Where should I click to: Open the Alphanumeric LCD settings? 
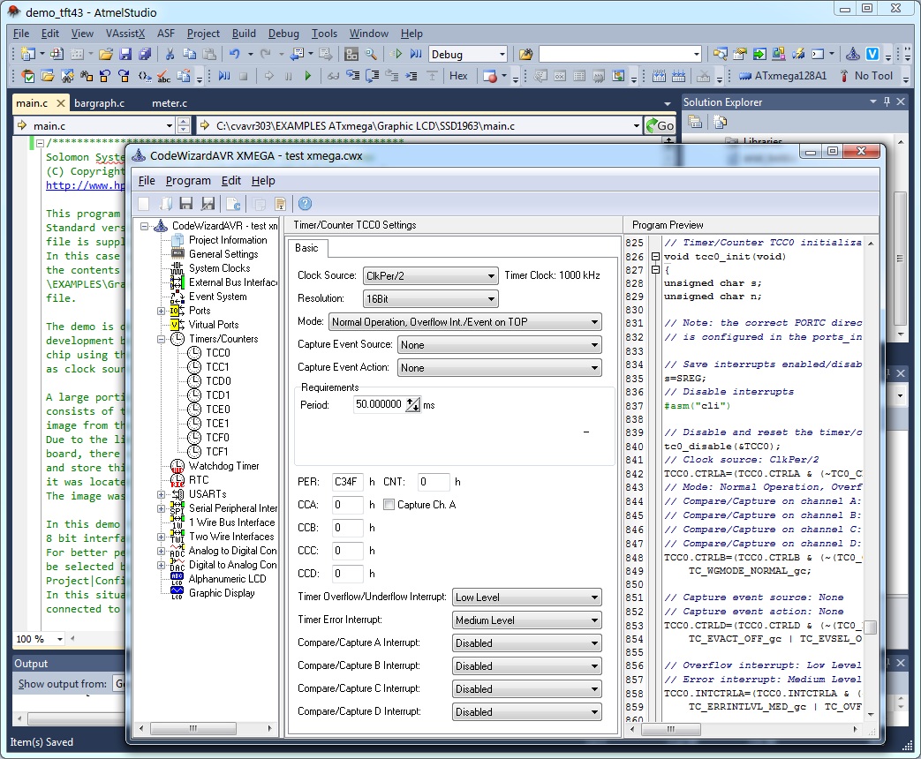227,579
